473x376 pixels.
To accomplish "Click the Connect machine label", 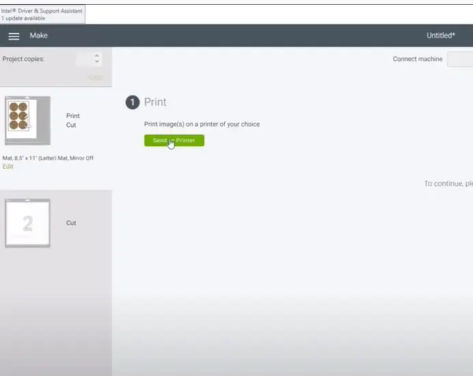I will click(417, 59).
